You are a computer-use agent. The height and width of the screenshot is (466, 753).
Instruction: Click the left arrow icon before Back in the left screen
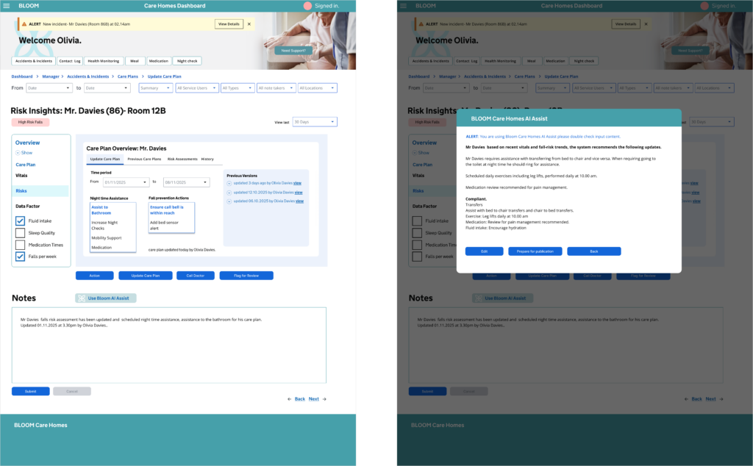[289, 399]
